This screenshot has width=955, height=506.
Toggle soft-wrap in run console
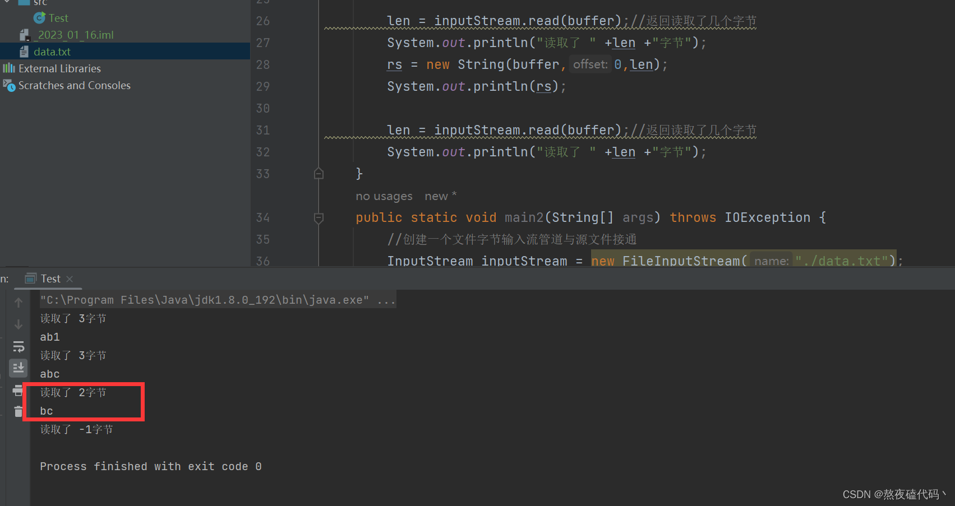[19, 346]
